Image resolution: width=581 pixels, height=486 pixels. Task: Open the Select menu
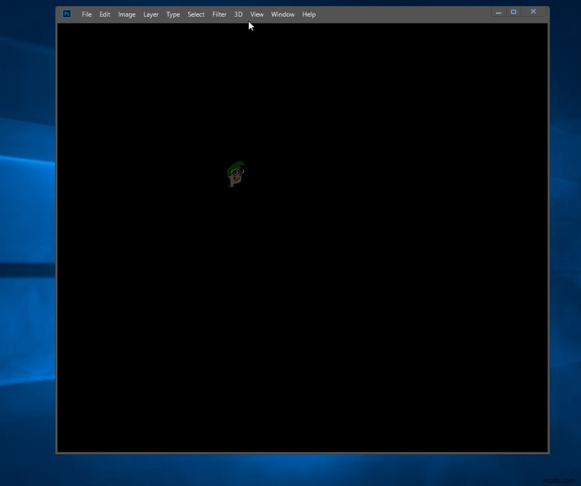[x=196, y=14]
